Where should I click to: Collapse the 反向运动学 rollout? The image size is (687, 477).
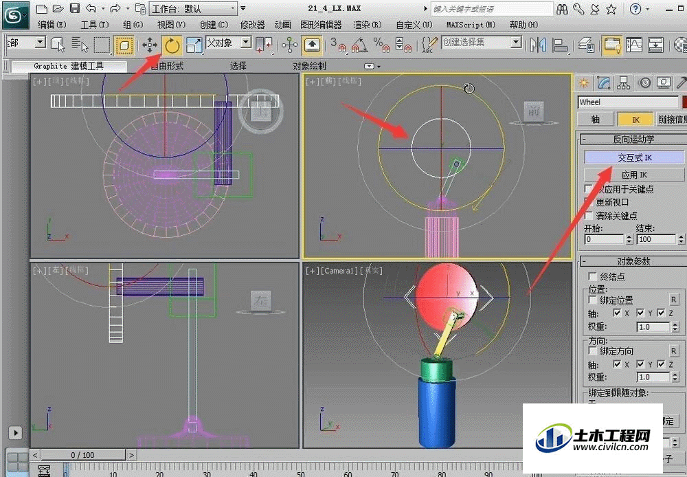(x=585, y=139)
